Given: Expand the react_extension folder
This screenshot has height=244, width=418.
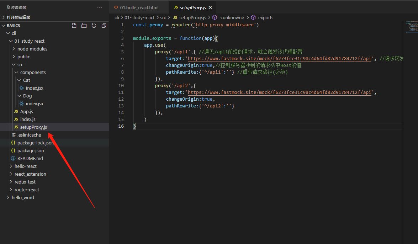Looking at the screenshot, I should (11, 174).
